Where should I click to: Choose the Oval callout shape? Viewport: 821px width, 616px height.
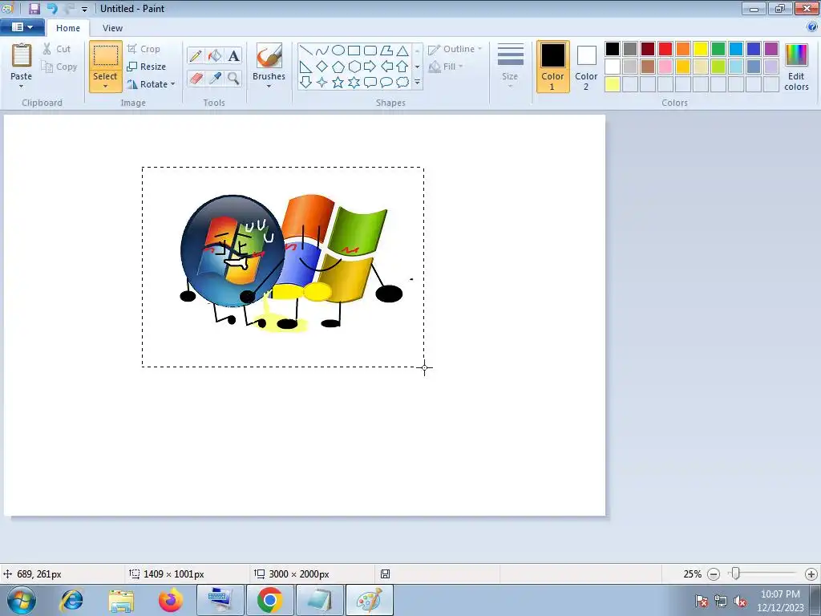pyautogui.click(x=386, y=83)
